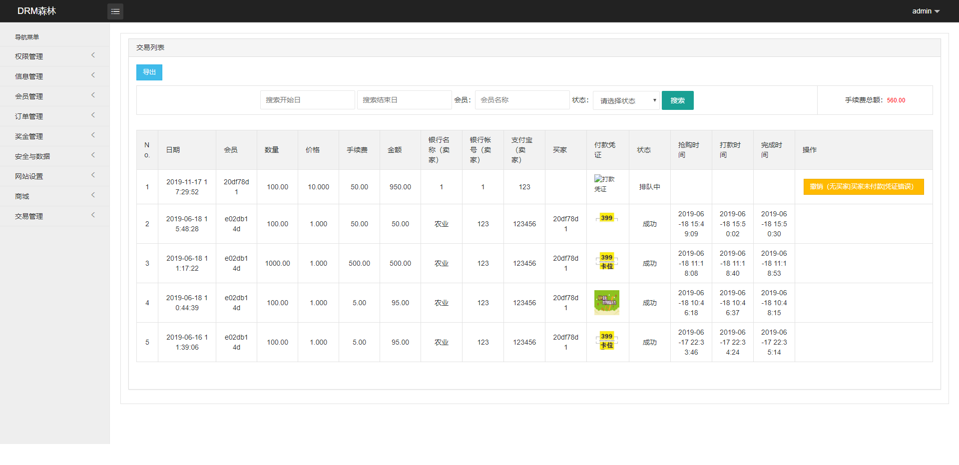Click the green 搜索 search button
The image size is (959, 465).
point(677,100)
